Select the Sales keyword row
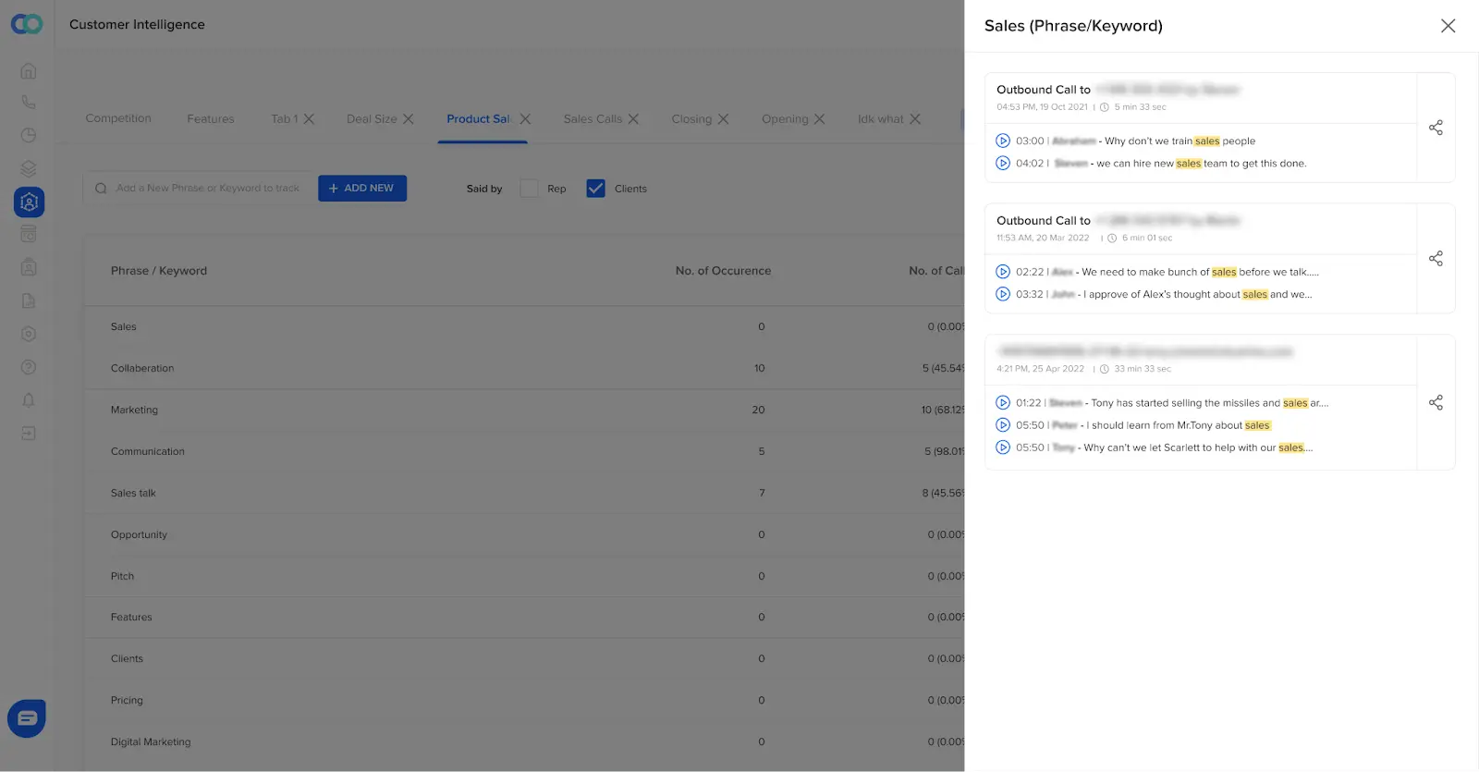This screenshot has width=1479, height=772. pyautogui.click(x=524, y=326)
